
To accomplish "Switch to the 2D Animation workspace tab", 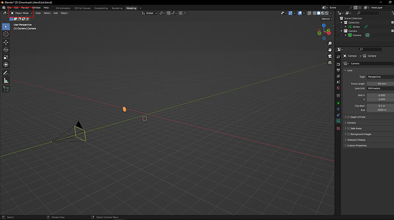I will coord(63,9).
